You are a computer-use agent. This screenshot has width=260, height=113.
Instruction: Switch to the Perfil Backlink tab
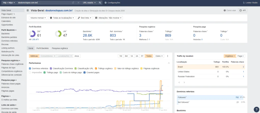[42, 48]
